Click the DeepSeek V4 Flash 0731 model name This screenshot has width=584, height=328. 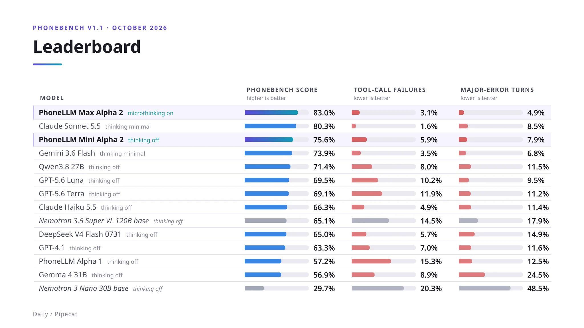tap(80, 234)
